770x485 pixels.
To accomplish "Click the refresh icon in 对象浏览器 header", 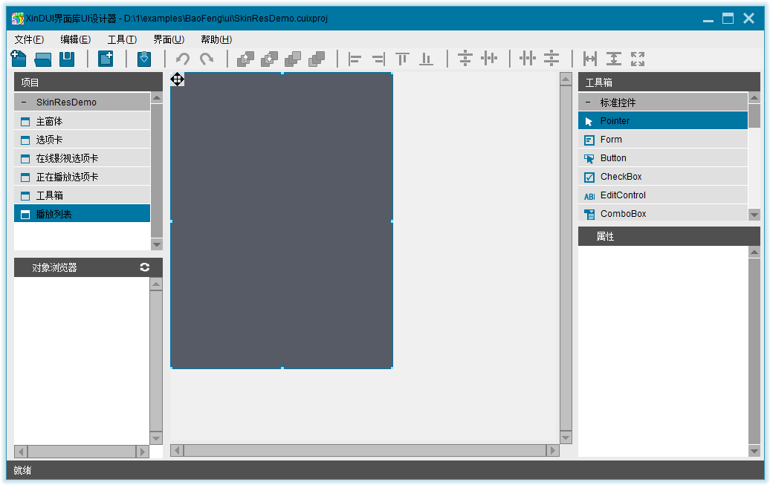I will tap(144, 267).
